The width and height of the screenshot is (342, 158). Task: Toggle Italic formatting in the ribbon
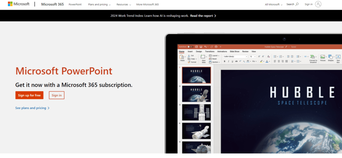229,61
